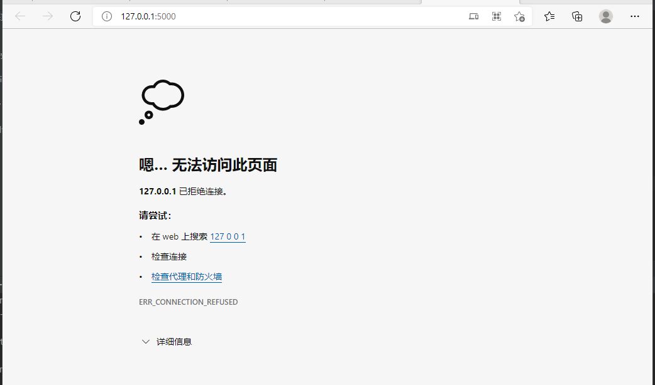View site information via the info icon
This screenshot has width=655, height=385.
107,16
